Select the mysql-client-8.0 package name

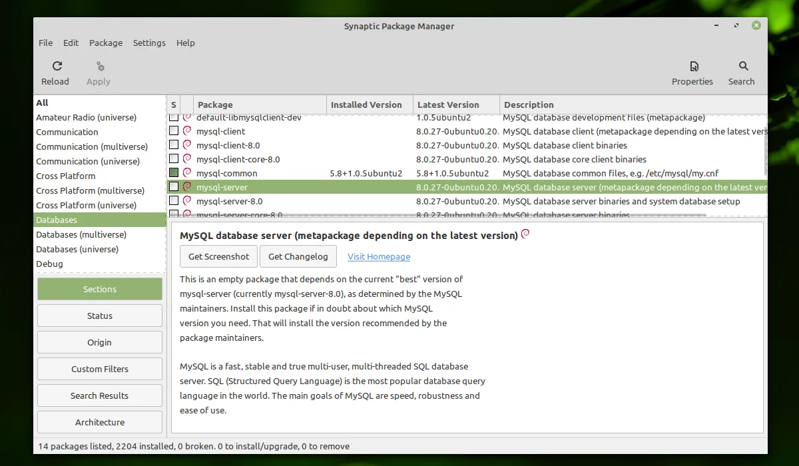pyautogui.click(x=228, y=145)
